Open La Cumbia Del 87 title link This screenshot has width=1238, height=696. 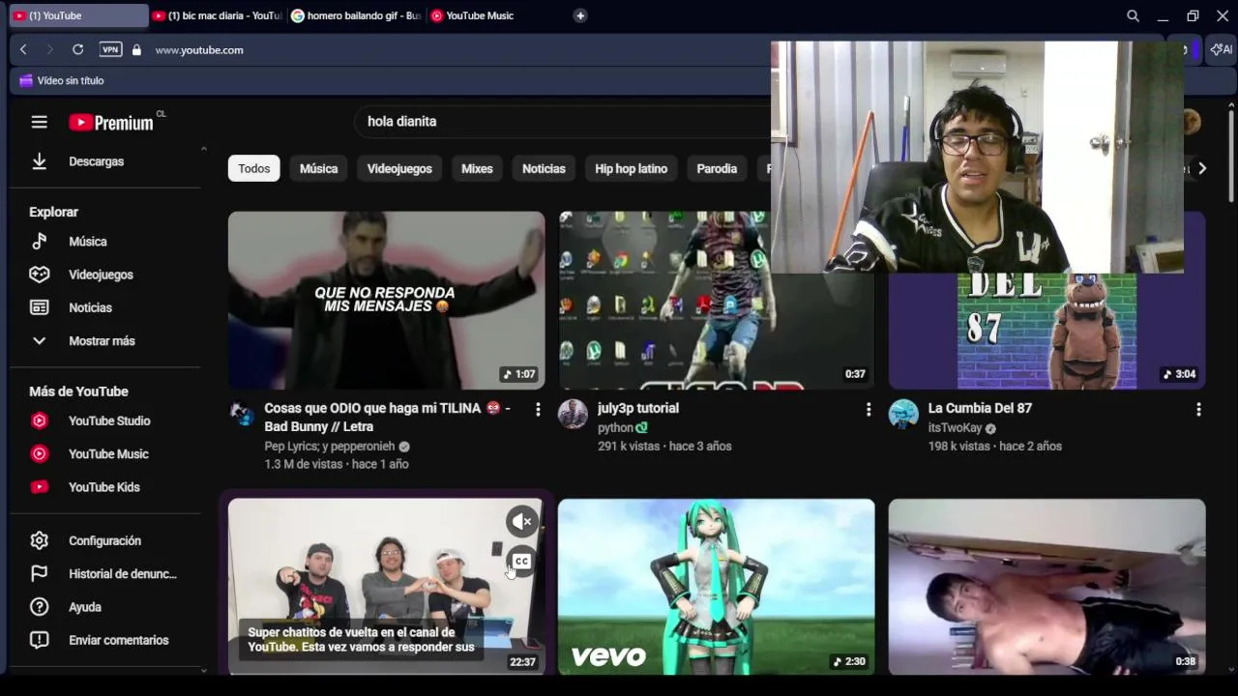[980, 408]
